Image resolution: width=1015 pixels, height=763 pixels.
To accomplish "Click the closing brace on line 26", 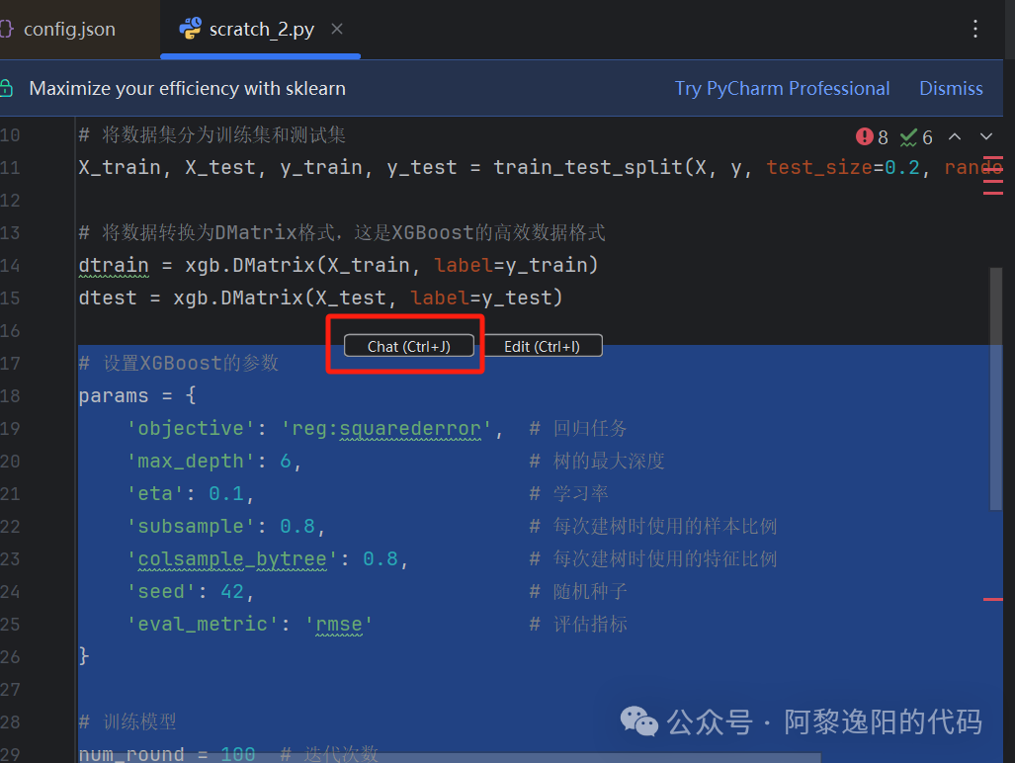I will click(83, 656).
